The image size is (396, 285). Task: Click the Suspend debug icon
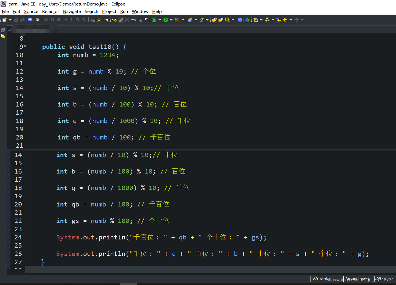click(x=53, y=20)
